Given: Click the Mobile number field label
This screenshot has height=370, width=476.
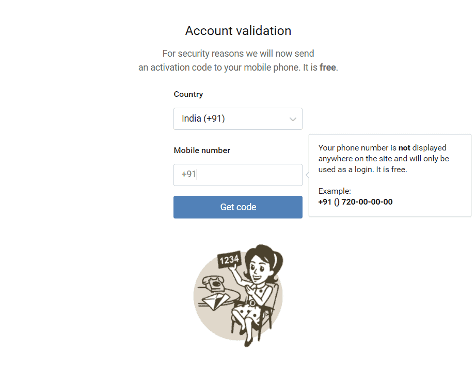Looking at the screenshot, I should tap(202, 150).
